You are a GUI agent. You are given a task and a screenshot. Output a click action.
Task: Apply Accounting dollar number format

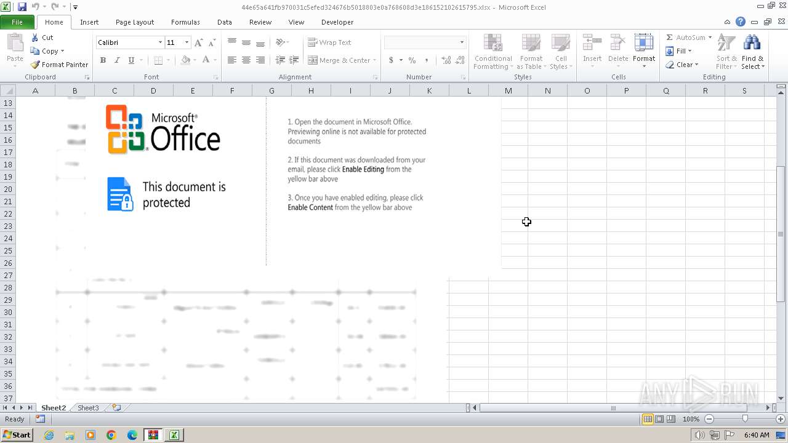pos(391,60)
